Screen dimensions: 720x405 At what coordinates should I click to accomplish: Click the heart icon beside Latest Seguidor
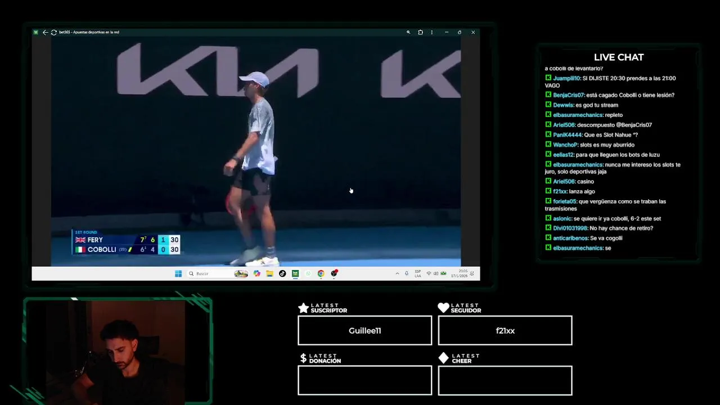[x=443, y=308]
